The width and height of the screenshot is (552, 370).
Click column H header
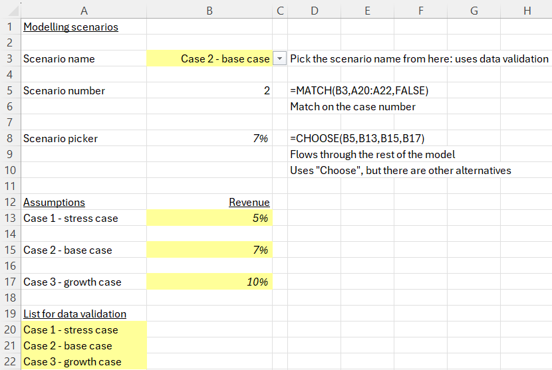527,10
